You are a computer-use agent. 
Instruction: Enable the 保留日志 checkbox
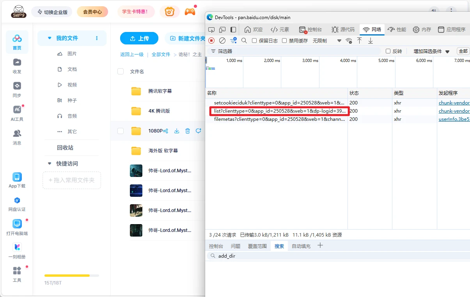pos(254,41)
